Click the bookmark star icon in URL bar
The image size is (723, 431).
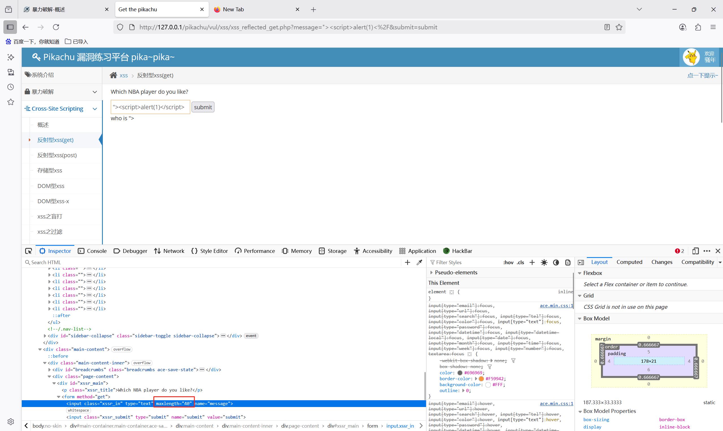(619, 27)
